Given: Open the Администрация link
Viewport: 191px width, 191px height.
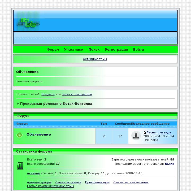Looking at the screenshot, I should pyautogui.click(x=39, y=182).
